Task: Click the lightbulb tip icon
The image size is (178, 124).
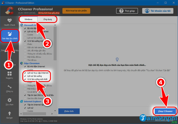Action: pyautogui.click(x=117, y=59)
